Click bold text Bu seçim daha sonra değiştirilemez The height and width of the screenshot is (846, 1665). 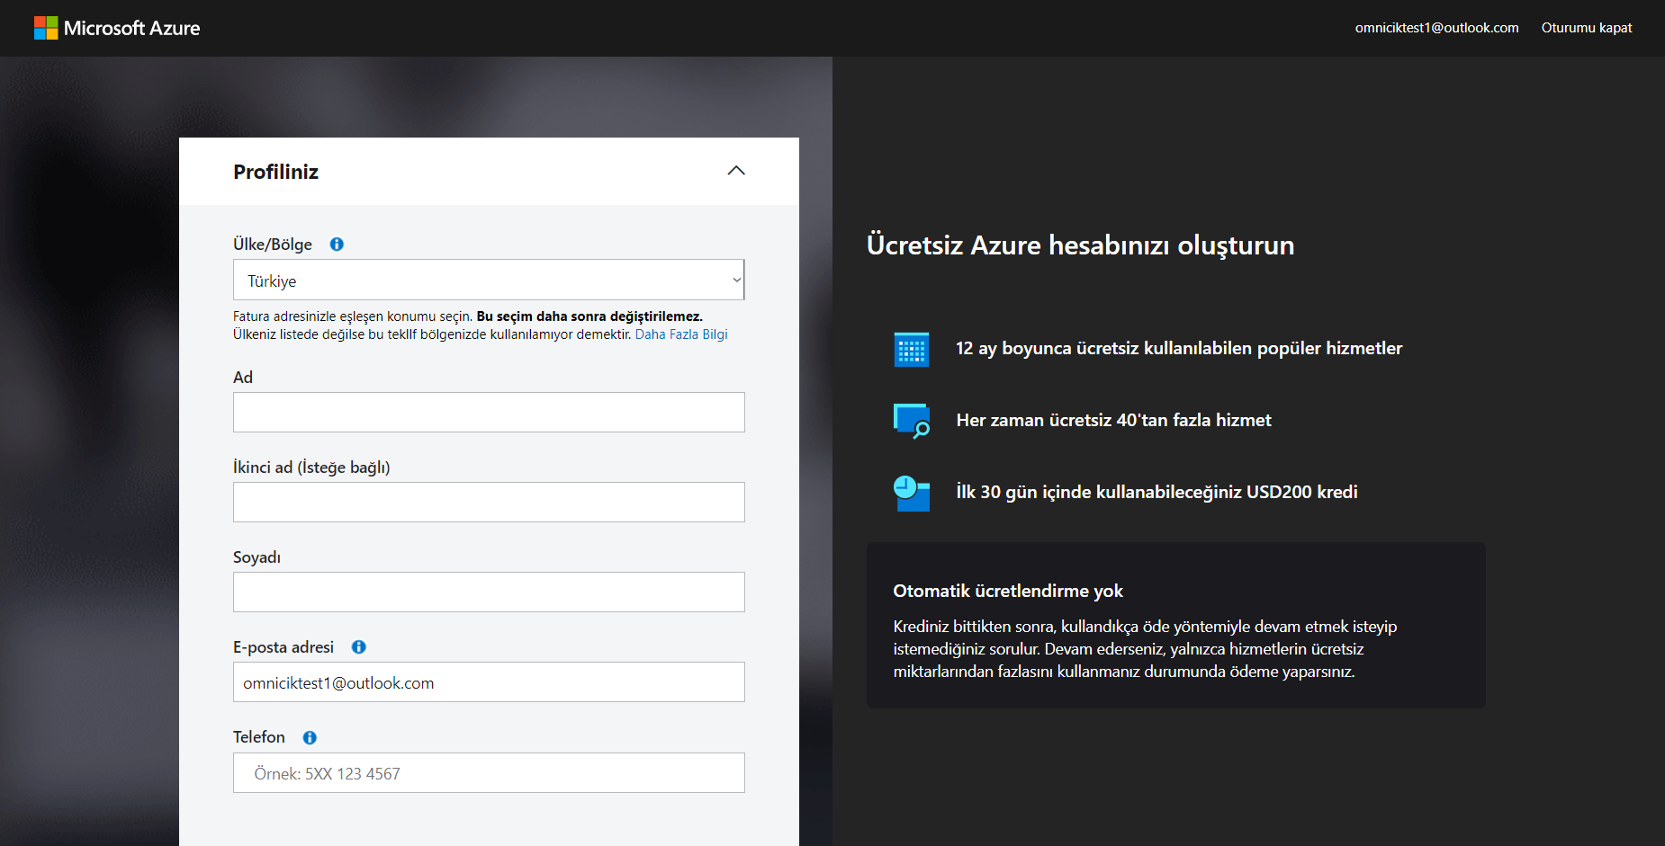589,316
